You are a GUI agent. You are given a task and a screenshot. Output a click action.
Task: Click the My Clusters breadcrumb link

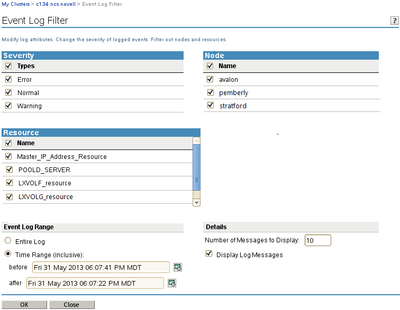click(15, 4)
